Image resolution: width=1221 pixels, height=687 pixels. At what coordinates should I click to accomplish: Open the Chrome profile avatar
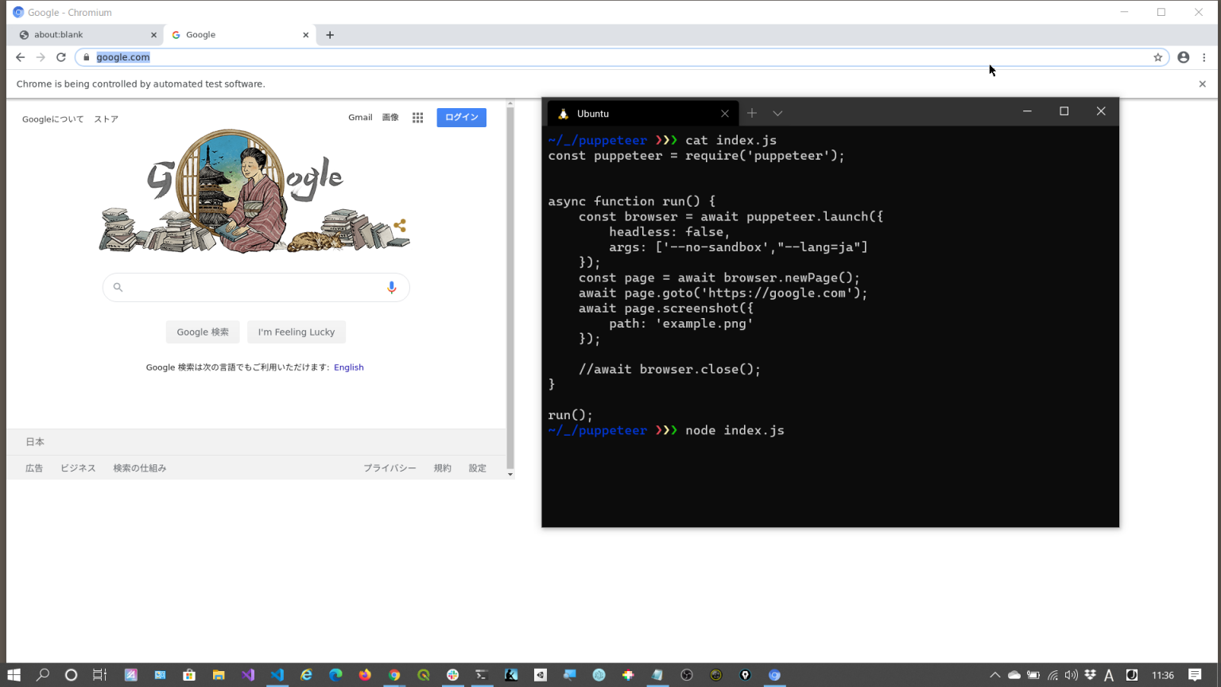(1183, 56)
